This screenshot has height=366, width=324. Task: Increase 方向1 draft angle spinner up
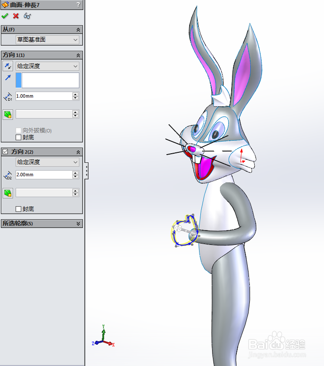(x=75, y=112)
